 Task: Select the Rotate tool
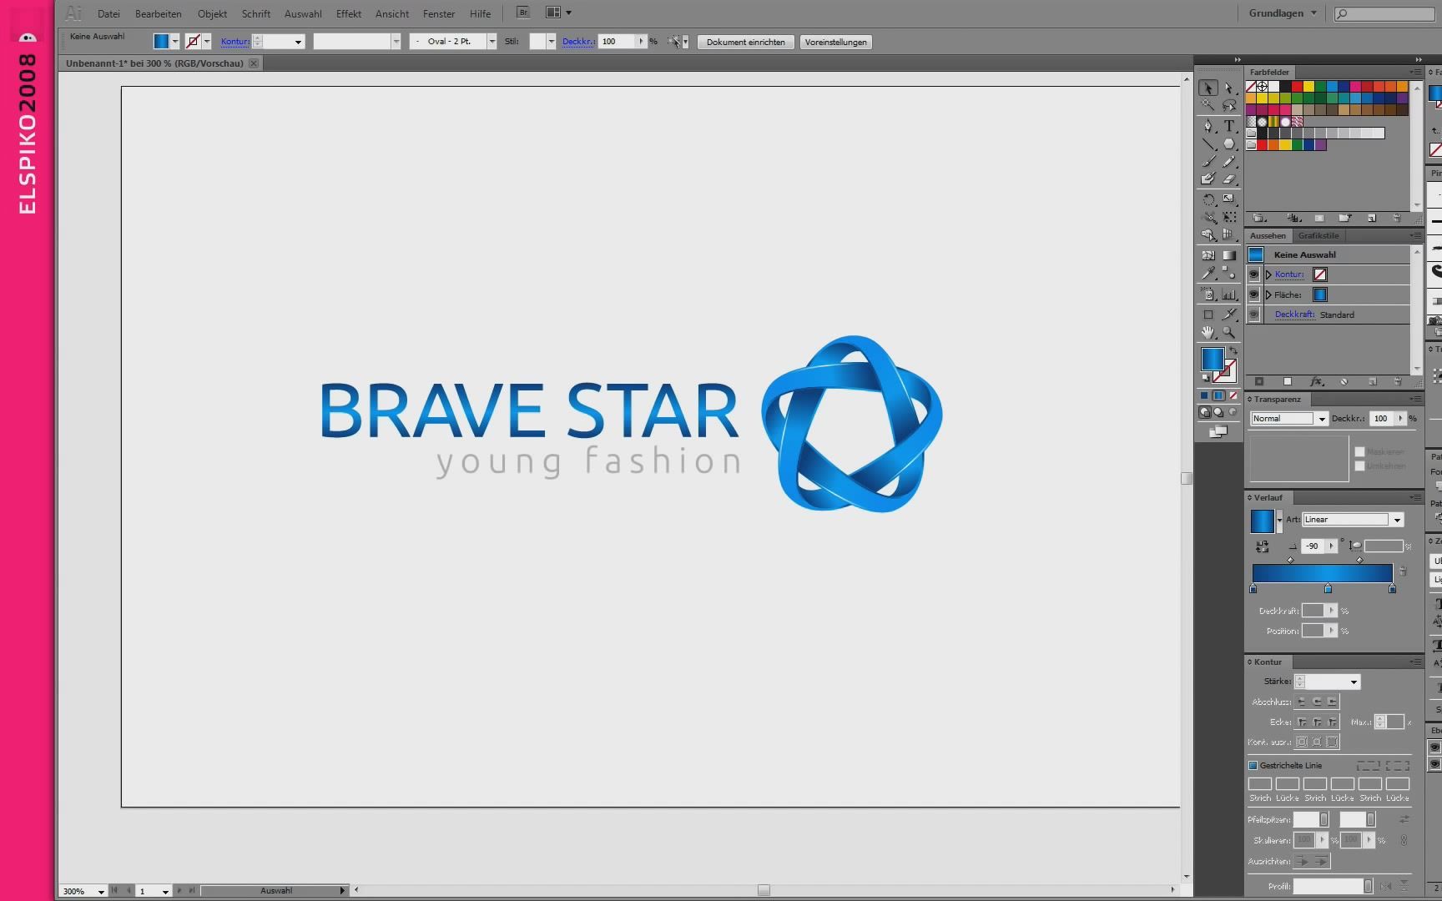tap(1208, 199)
